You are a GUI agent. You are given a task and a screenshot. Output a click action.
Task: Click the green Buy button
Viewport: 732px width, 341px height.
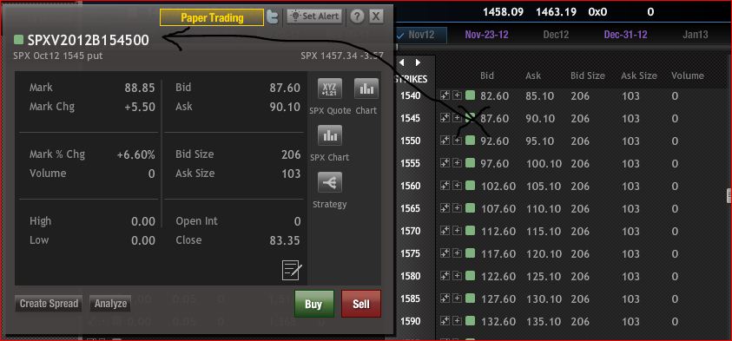[x=314, y=305]
